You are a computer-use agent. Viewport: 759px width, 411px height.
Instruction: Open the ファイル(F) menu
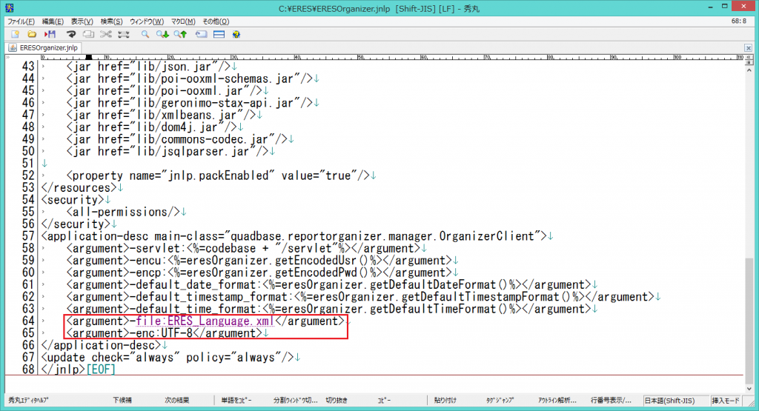click(x=21, y=21)
